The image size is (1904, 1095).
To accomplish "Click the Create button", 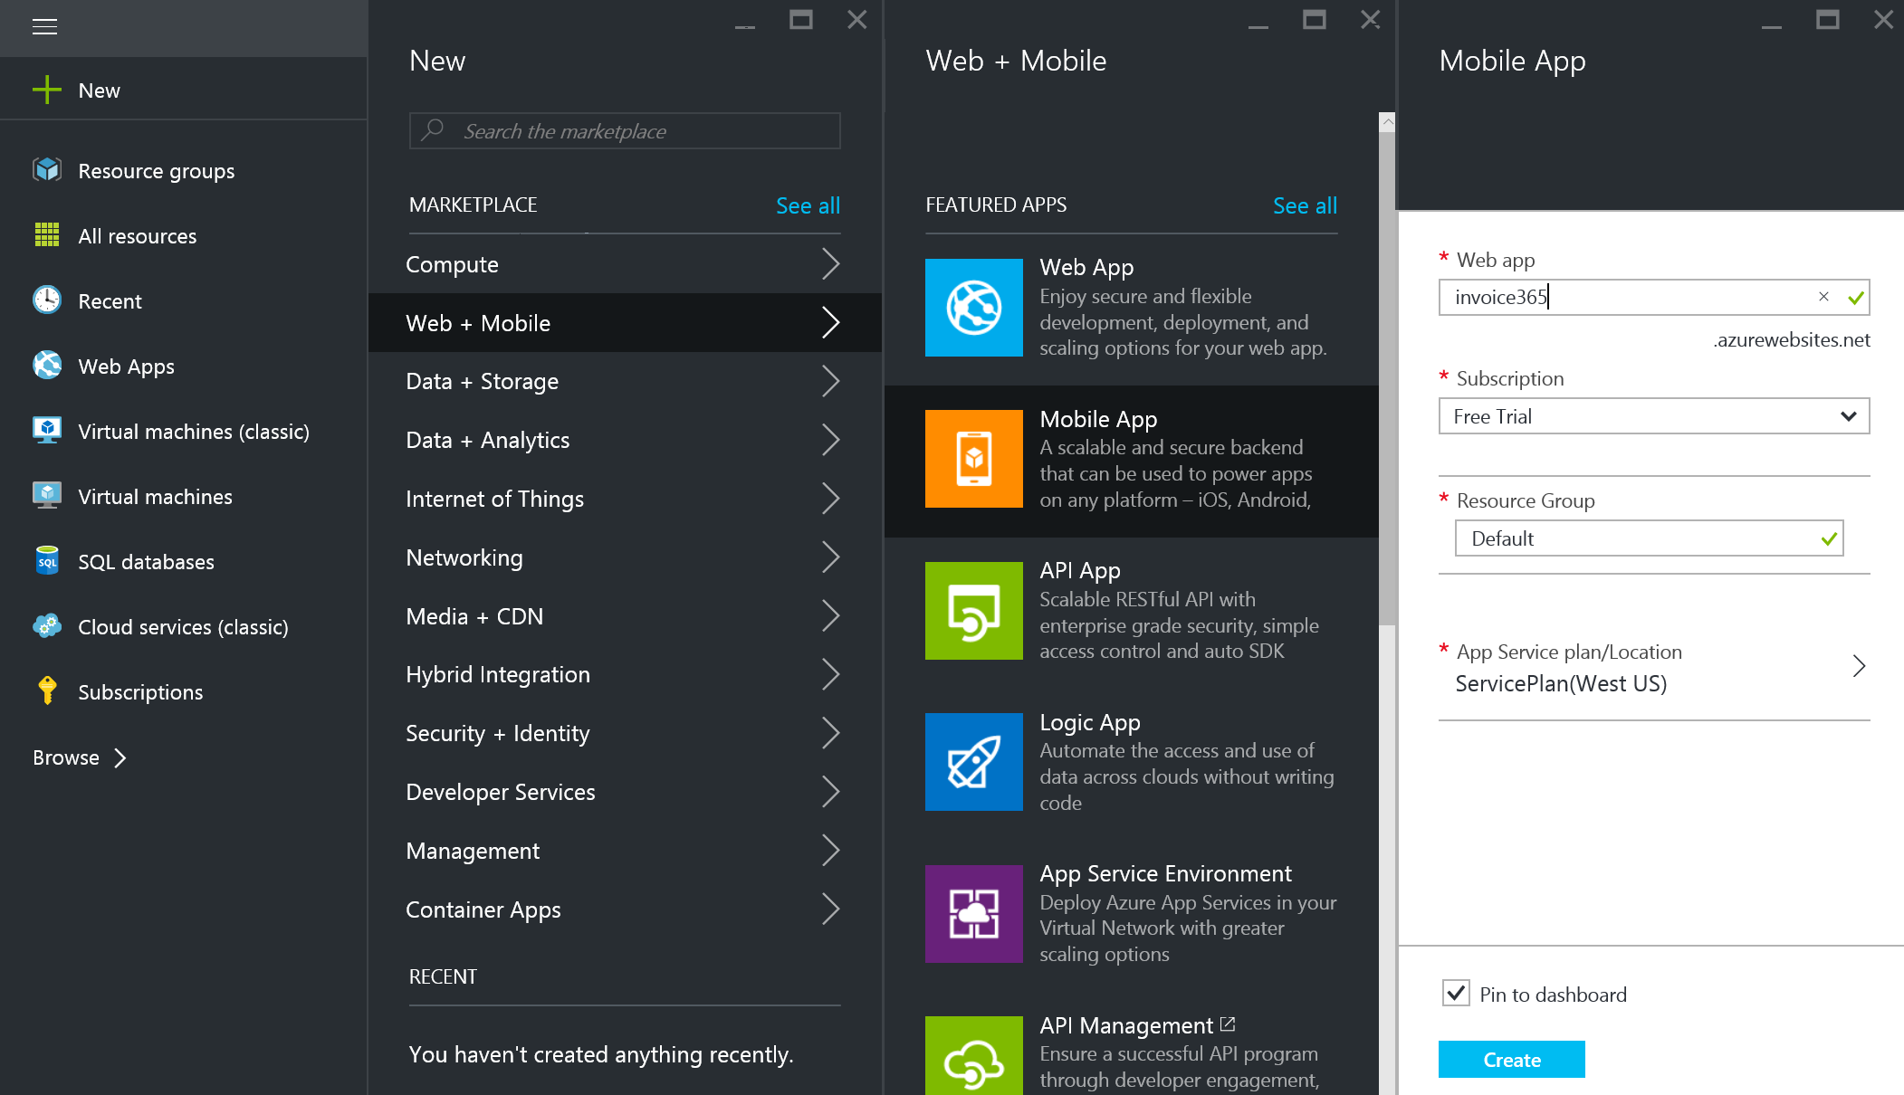I will click(x=1511, y=1059).
